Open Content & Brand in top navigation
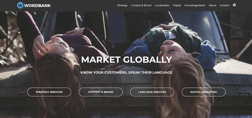 click(x=141, y=6)
